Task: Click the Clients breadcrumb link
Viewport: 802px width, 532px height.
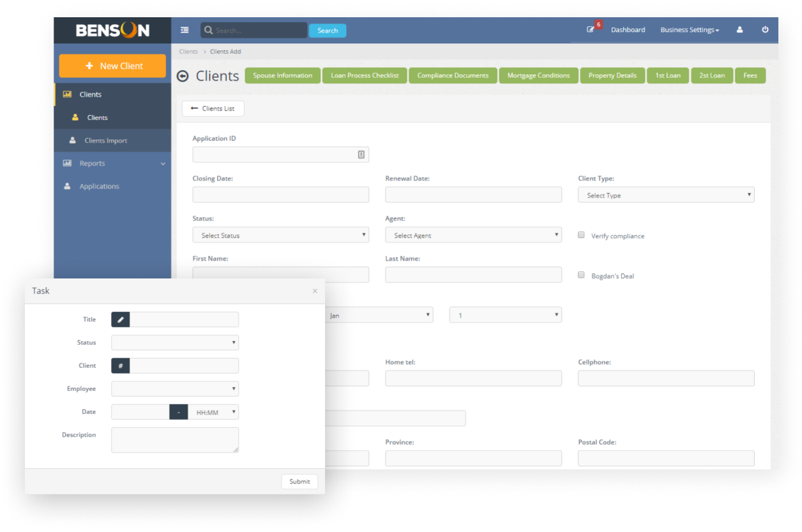Action: point(188,52)
